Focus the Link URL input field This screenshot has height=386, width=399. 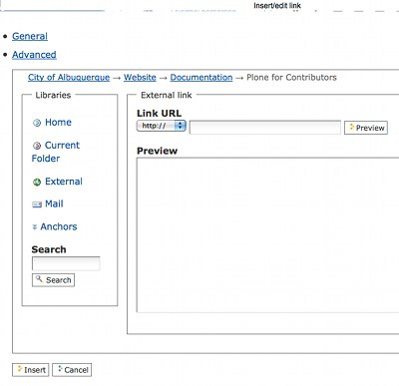coord(265,128)
